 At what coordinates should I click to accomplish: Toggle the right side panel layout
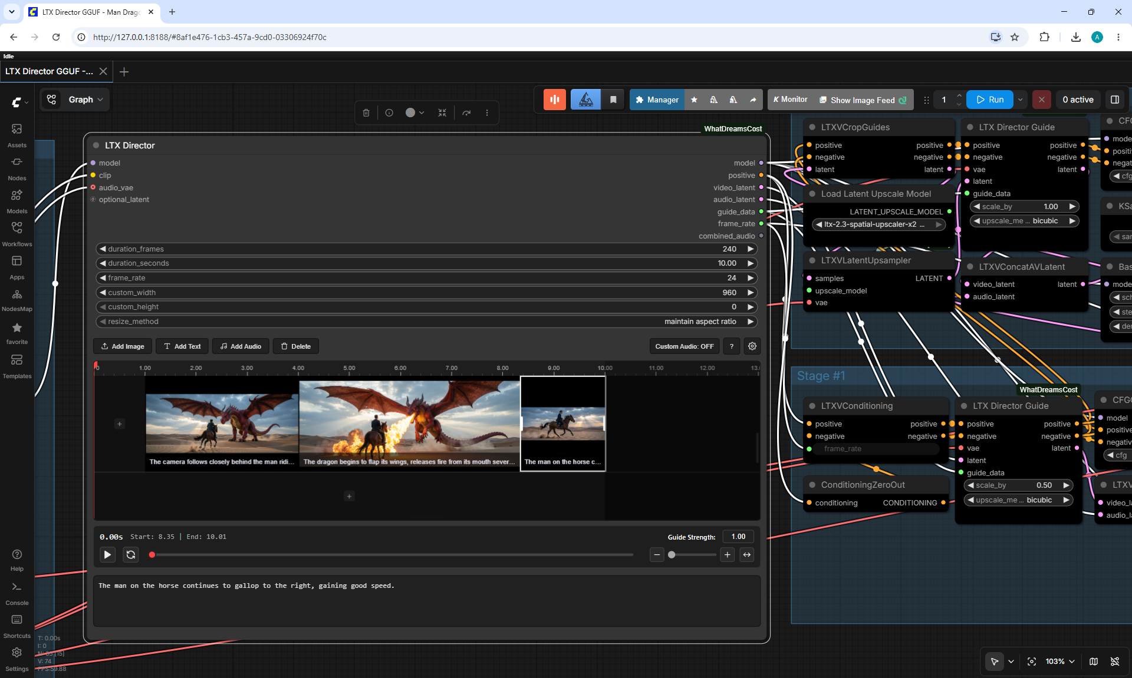[x=1115, y=100]
